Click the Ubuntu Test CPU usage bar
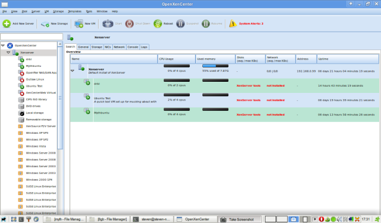Viewport: 381px width, 223px height. click(177, 95)
